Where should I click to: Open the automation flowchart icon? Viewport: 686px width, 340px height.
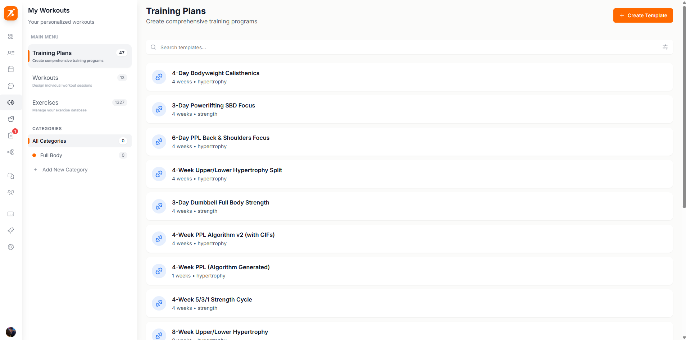click(11, 152)
